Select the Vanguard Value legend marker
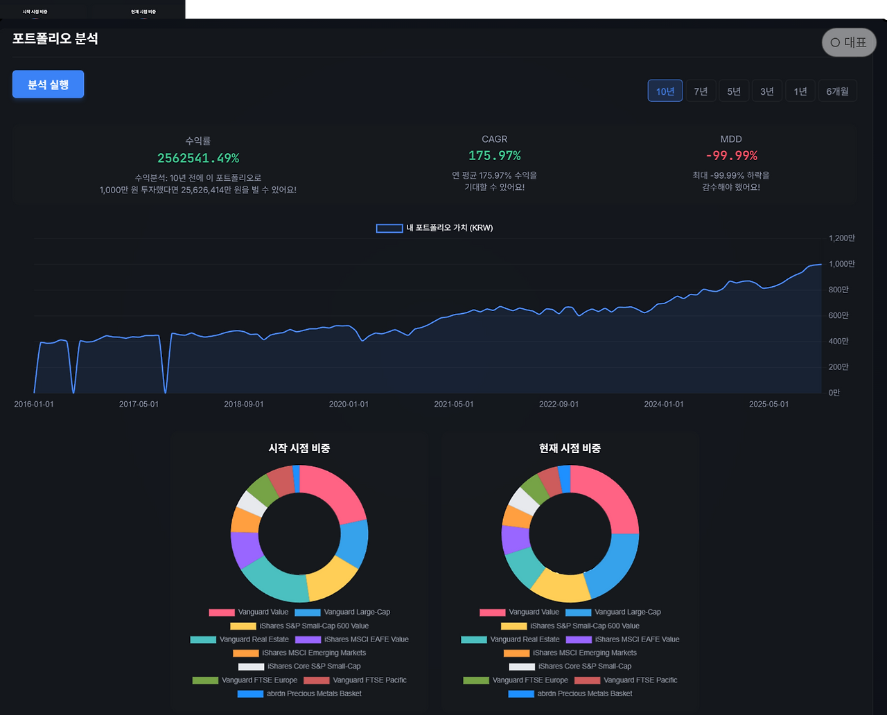Image resolution: width=887 pixels, height=715 pixels. point(220,612)
